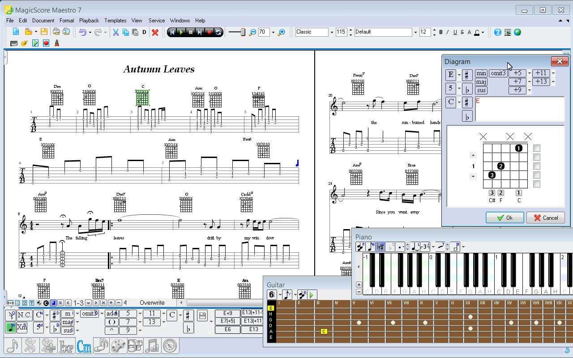
Task: Open the Playback menu
Action: (x=89, y=21)
